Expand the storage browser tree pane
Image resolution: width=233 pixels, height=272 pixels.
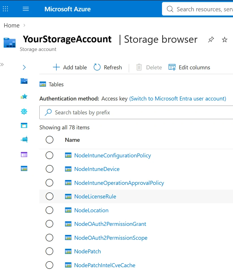[24, 67]
